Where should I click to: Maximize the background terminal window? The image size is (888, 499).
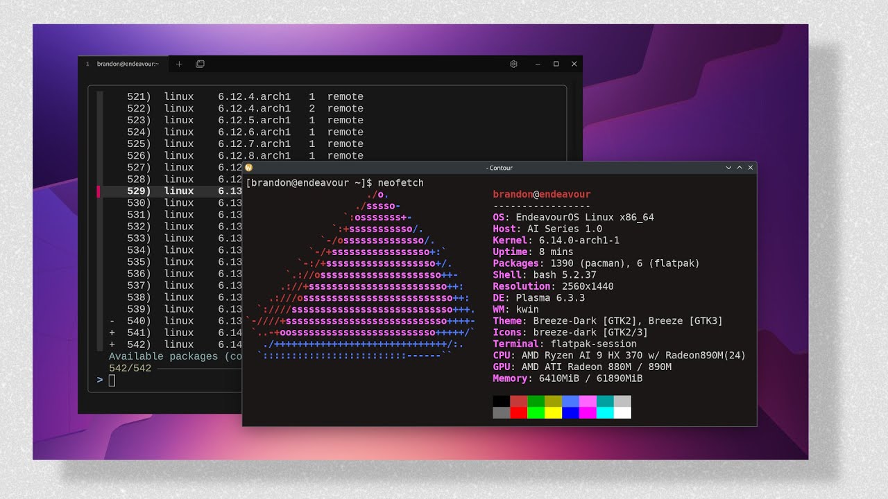pos(556,64)
